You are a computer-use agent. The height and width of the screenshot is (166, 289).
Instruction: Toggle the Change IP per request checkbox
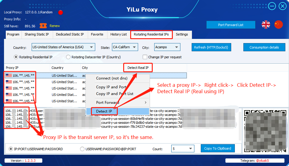(145, 57)
